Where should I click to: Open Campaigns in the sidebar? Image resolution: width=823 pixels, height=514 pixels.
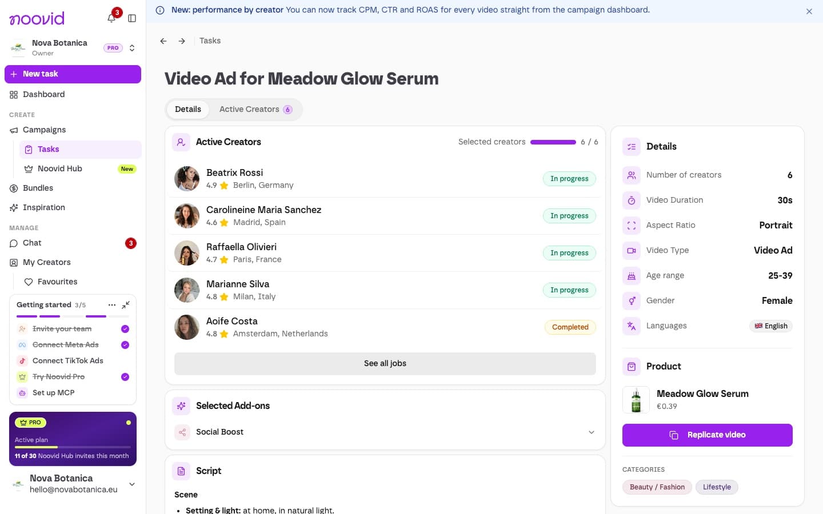(x=73, y=130)
